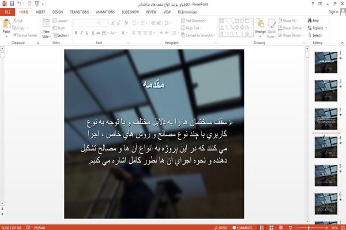Viewport: 346px width, 230px height.
Task: Switch to the SLIDE SHOW tab
Action: pos(130,12)
